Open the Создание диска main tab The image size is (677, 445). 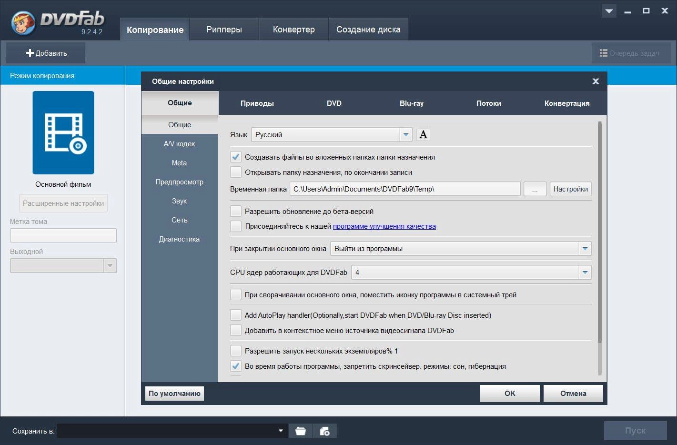click(x=368, y=30)
